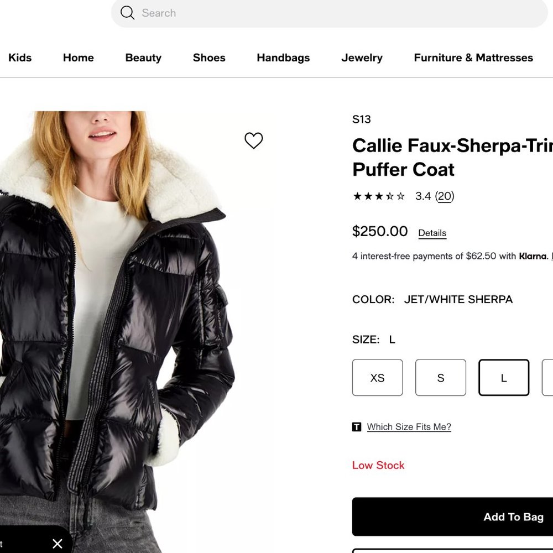Open the Which Size Fits Me link
Viewport: 553px width, 553px height.
coord(409,426)
